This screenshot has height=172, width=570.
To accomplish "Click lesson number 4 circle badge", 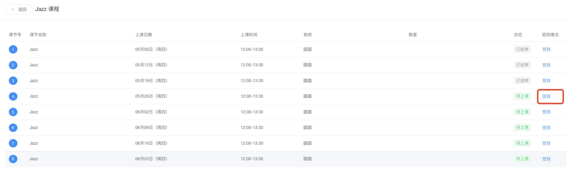I will click(x=13, y=97).
